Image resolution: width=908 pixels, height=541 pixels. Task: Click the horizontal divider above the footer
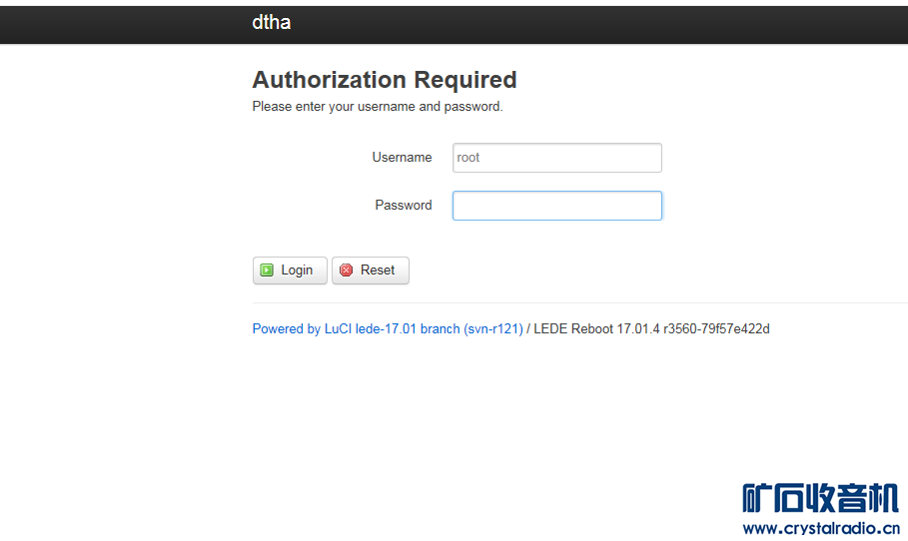coord(579,302)
